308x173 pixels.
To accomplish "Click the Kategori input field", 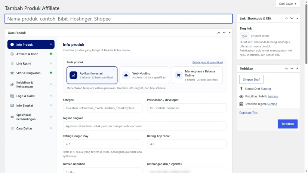I will 103,108.
